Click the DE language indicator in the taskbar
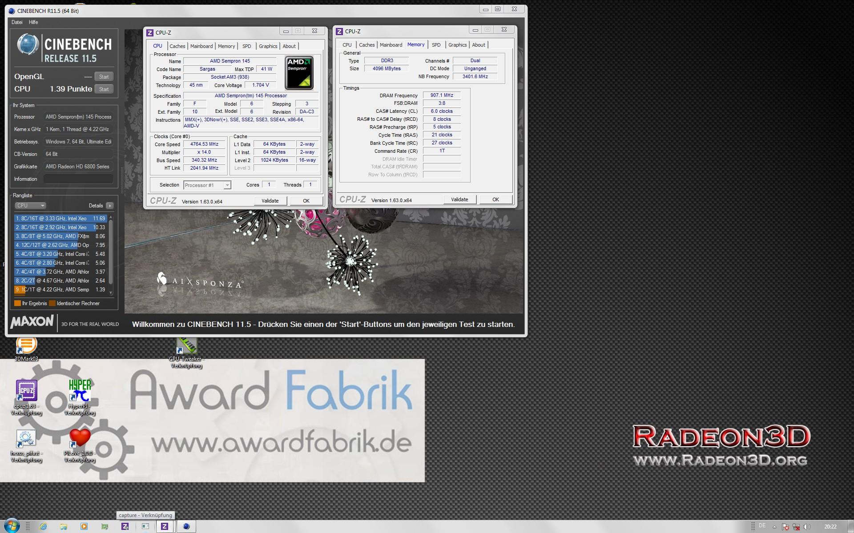The image size is (854, 533). [x=762, y=525]
